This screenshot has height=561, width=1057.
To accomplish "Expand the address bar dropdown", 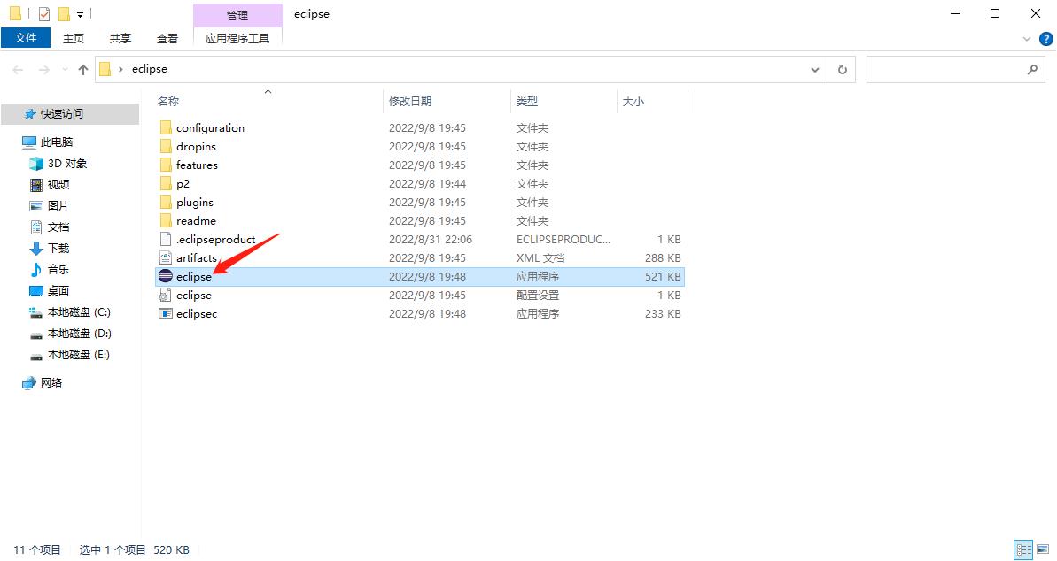I will [815, 68].
